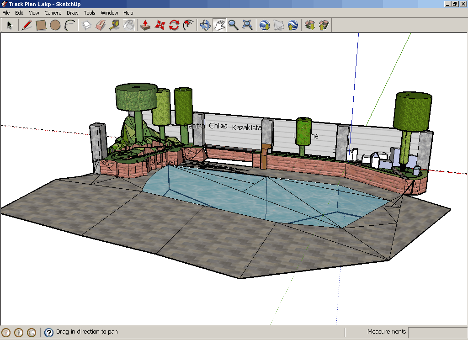Select the Line pencil tool
Screen dimensions: 468x340
click(x=27, y=25)
